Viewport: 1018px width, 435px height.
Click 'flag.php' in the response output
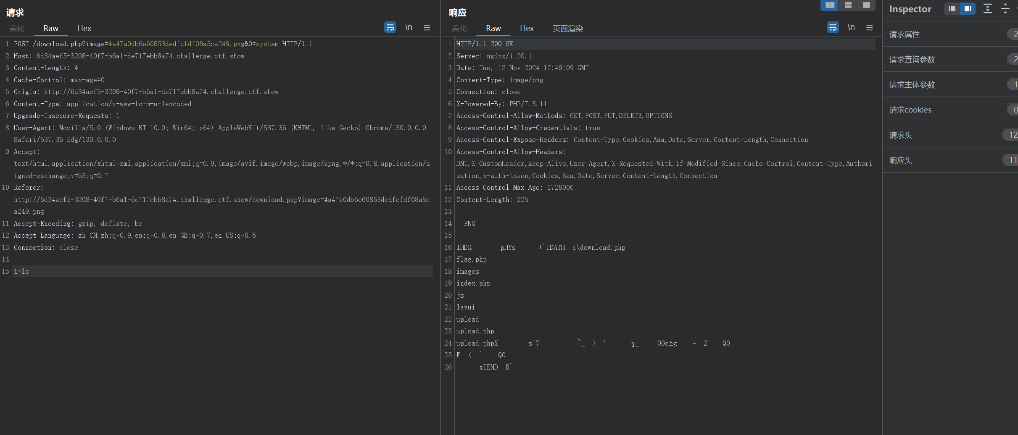click(472, 259)
